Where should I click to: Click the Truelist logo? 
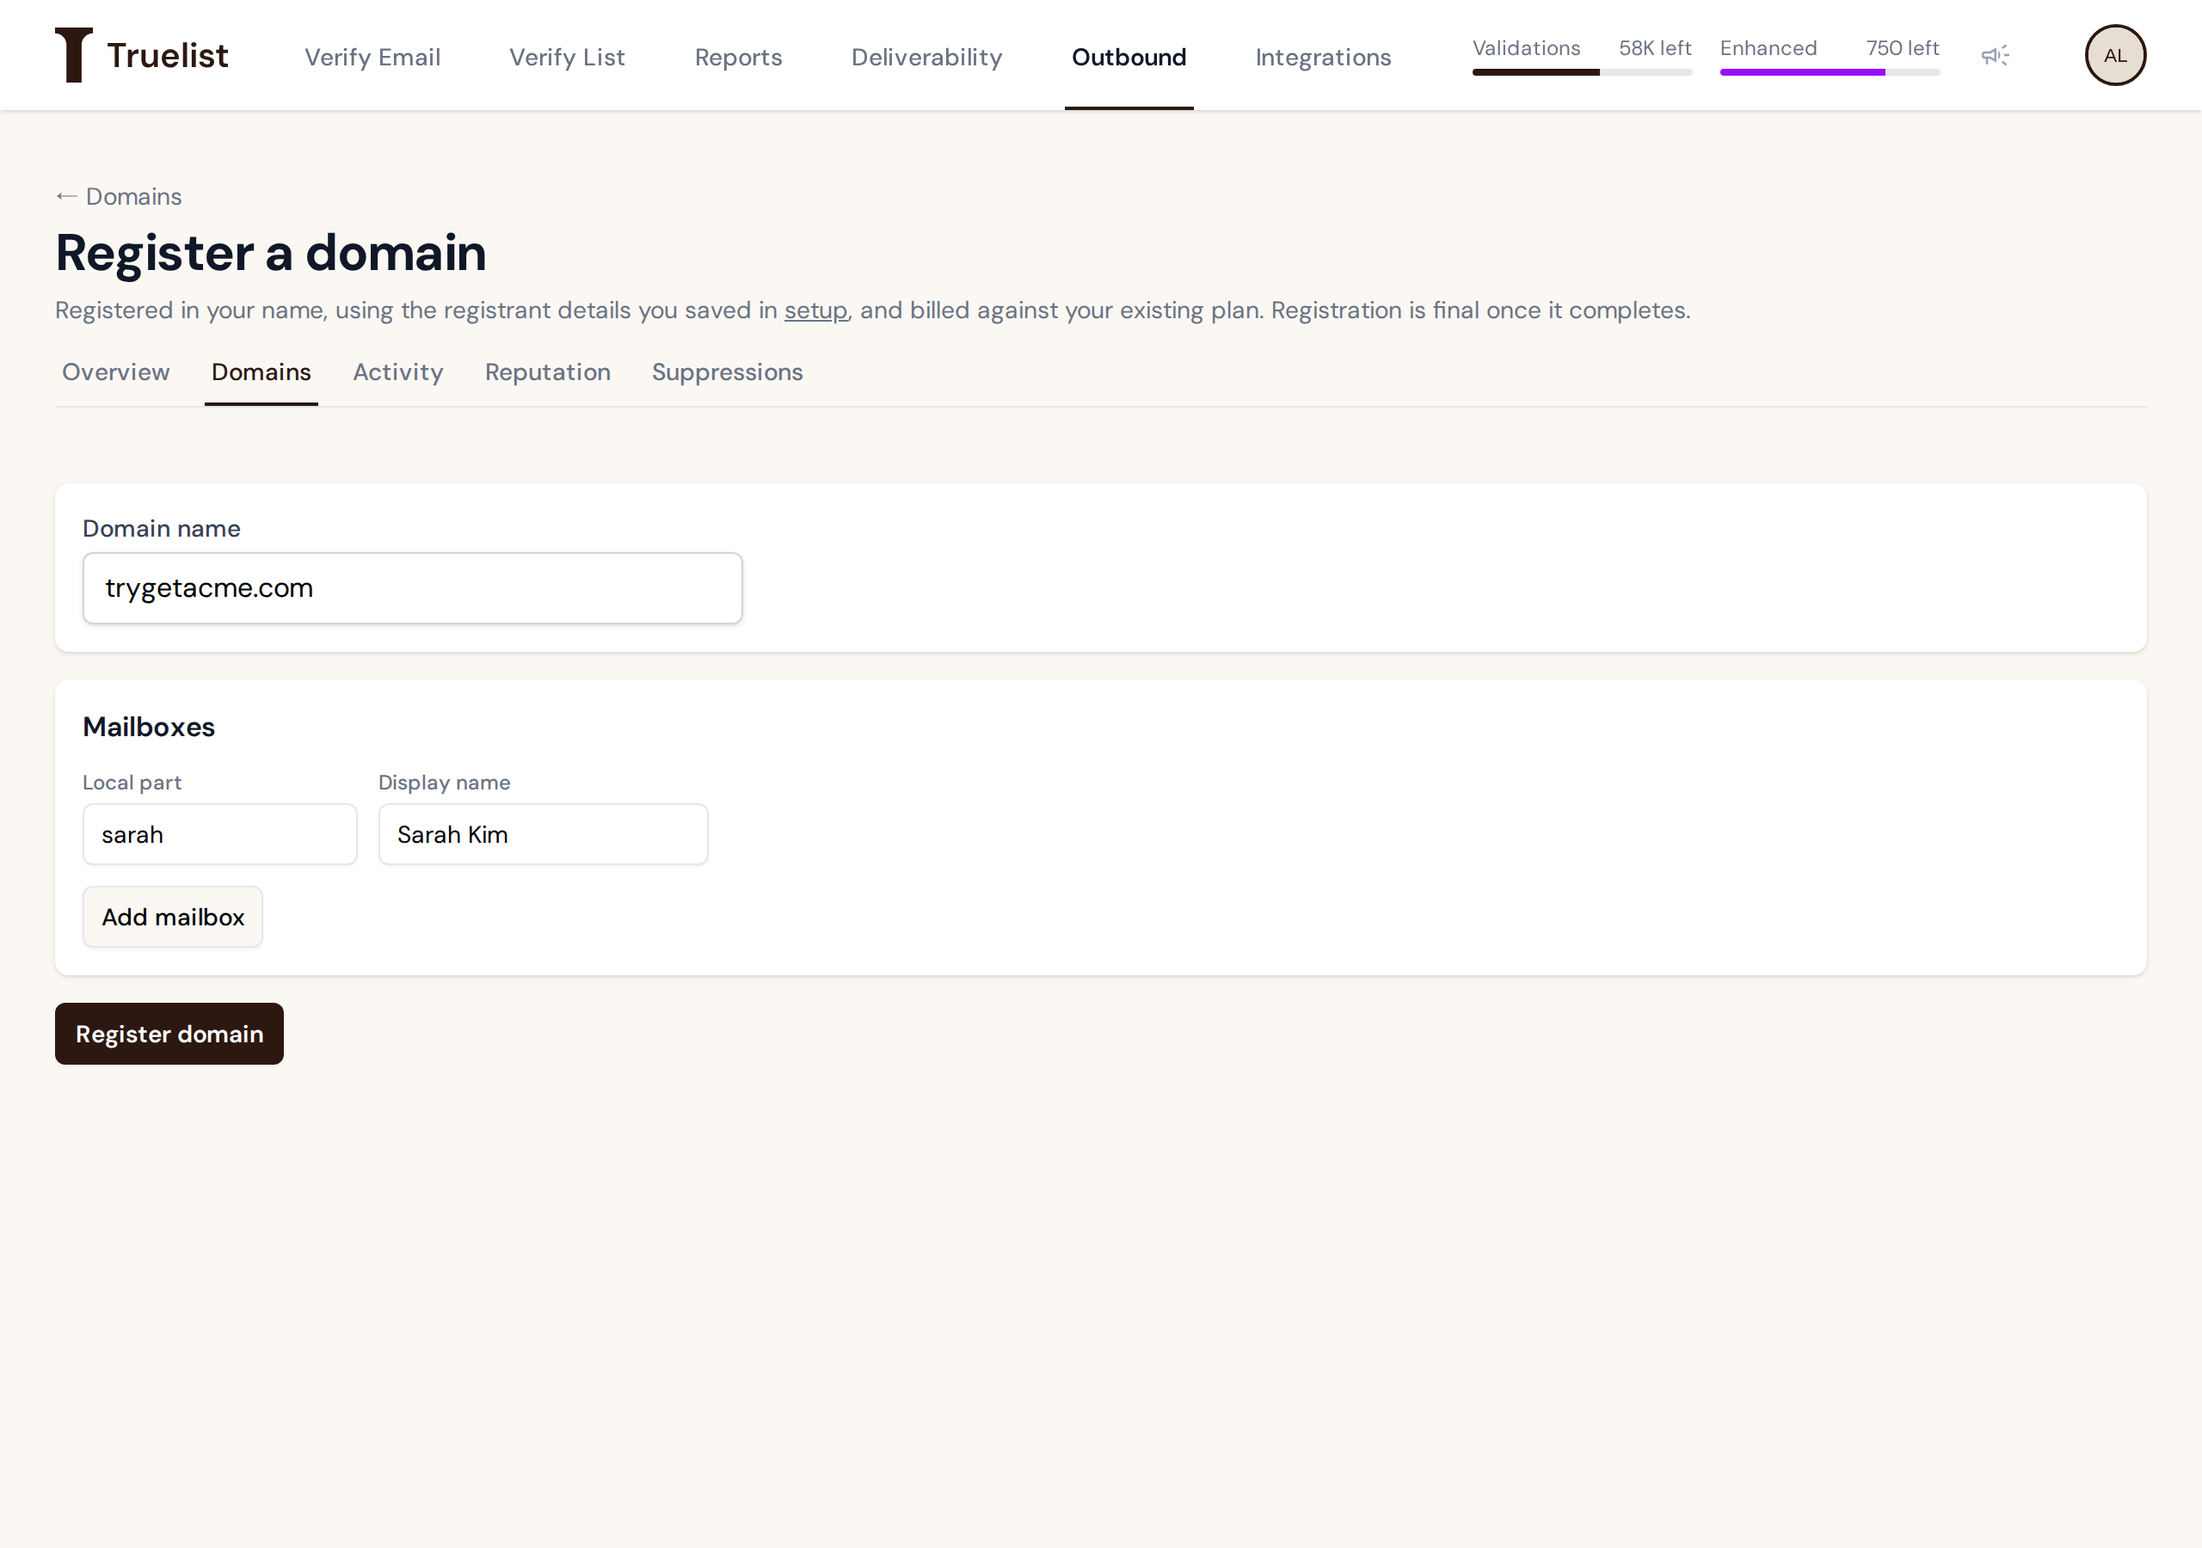(142, 56)
